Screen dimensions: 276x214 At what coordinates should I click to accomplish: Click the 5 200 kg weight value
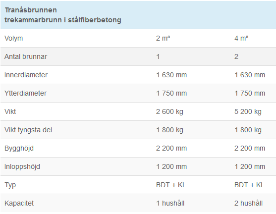tap(248, 112)
